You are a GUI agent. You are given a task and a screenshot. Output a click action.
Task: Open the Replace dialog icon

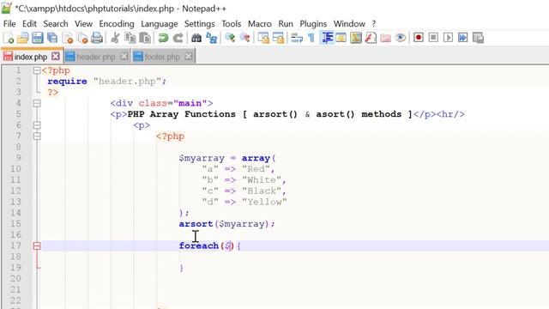point(212,38)
